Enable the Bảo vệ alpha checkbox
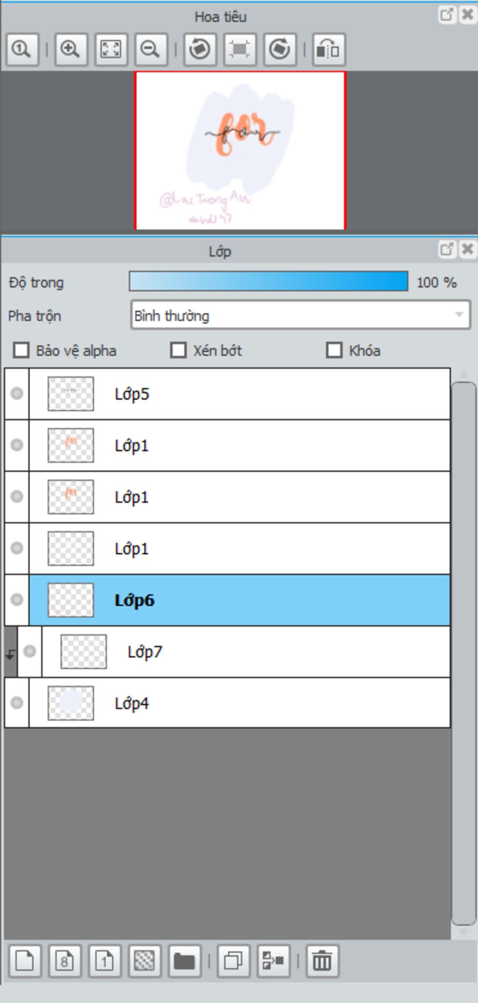The height and width of the screenshot is (1003, 478). point(21,350)
